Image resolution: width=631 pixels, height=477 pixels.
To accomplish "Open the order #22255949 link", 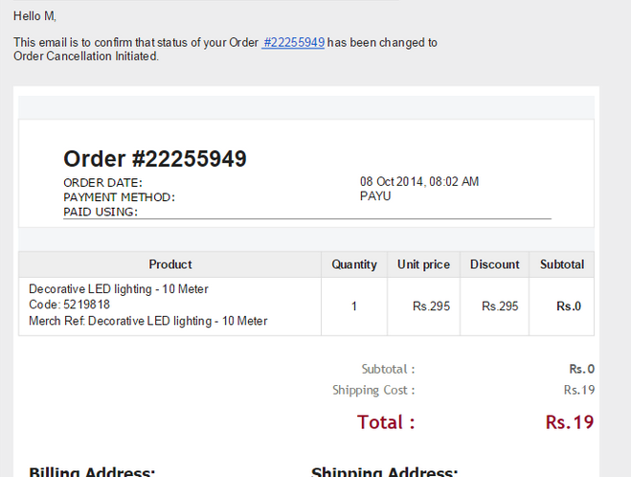I will pyautogui.click(x=293, y=43).
